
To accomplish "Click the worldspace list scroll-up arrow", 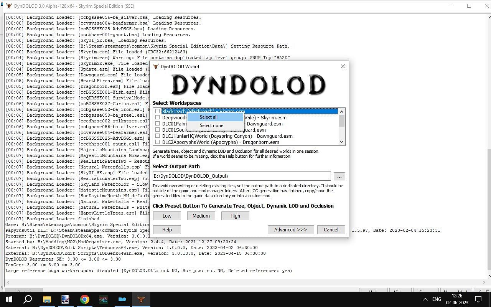I will 341,111.
